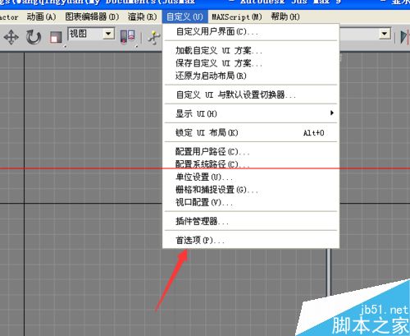The image size is (410, 336).
Task: Toggle 锁定 UI 布局(K) option
Action: [251, 133]
